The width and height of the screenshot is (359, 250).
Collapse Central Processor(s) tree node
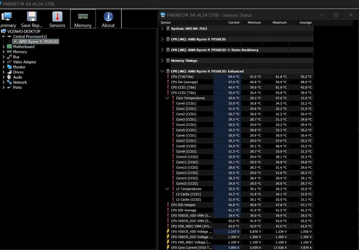coord(4,36)
